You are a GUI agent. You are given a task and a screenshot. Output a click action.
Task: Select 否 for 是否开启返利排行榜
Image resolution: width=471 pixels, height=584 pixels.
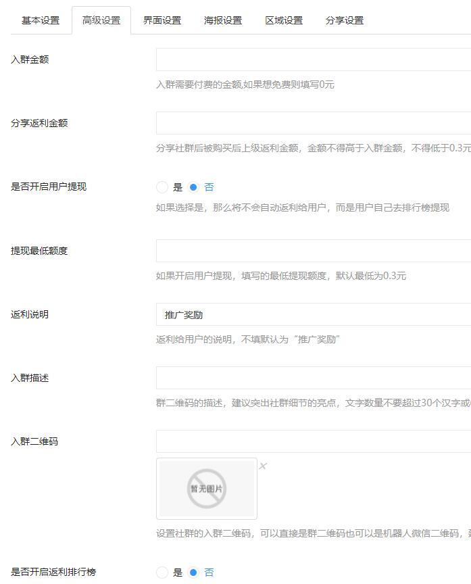tap(193, 573)
